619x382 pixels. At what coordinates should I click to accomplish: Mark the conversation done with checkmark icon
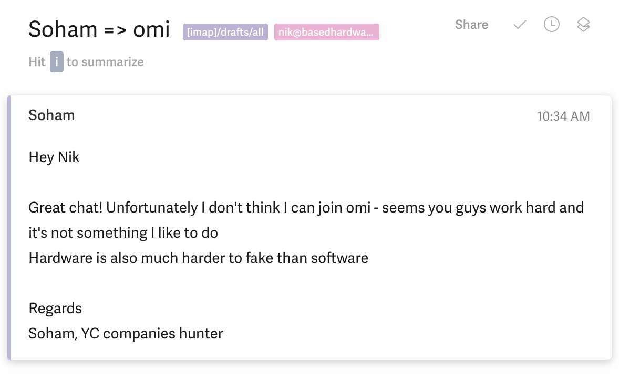(520, 25)
